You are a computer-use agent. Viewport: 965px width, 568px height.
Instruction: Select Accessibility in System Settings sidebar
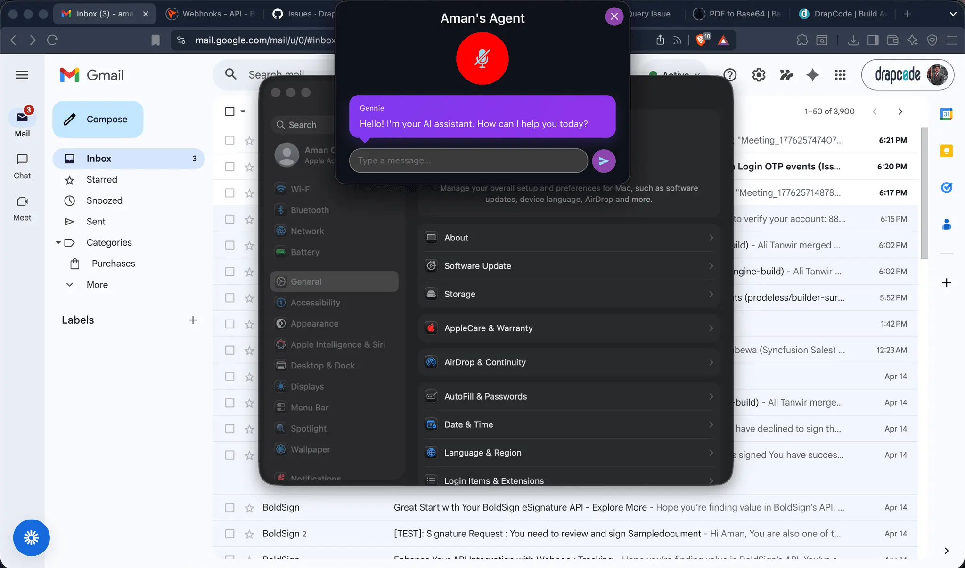click(x=335, y=303)
